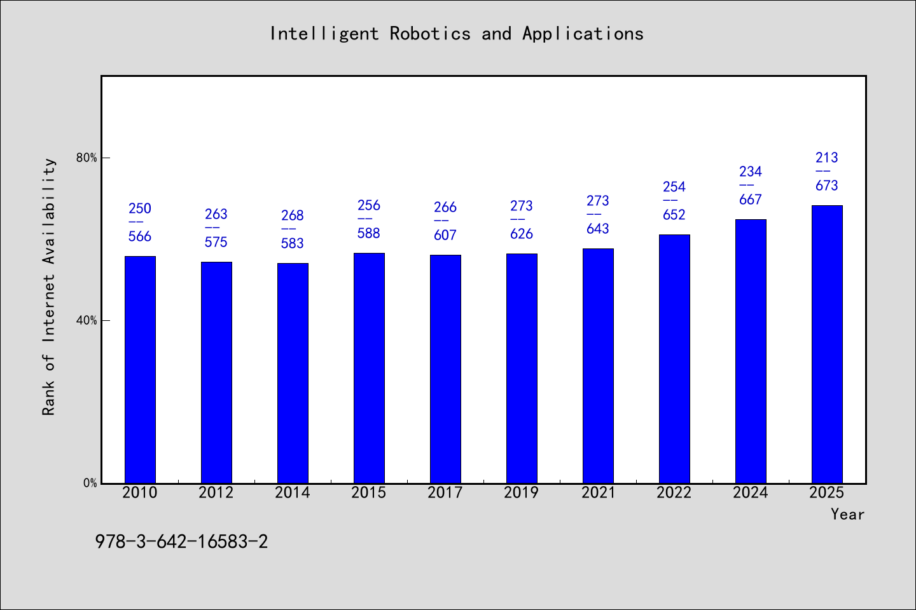This screenshot has height=610, width=916.
Task: Click the value 643 above the 2021 bar
Action: 598,229
